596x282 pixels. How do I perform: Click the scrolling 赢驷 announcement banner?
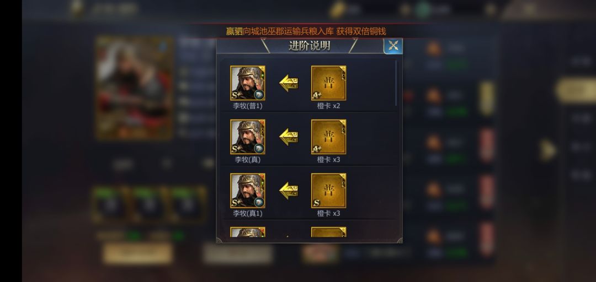(306, 31)
